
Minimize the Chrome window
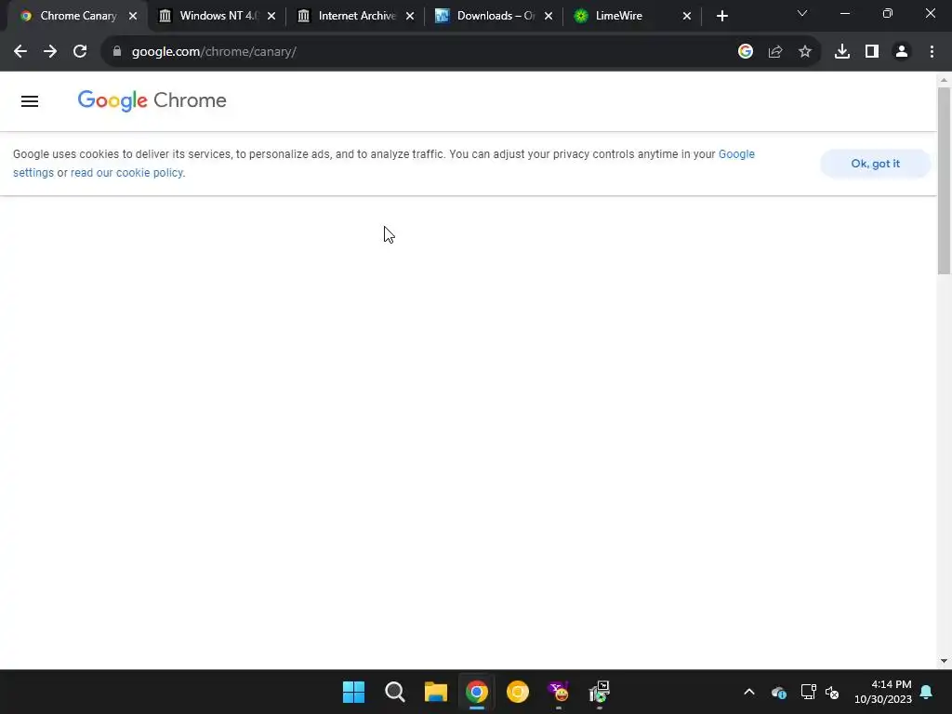pos(844,13)
